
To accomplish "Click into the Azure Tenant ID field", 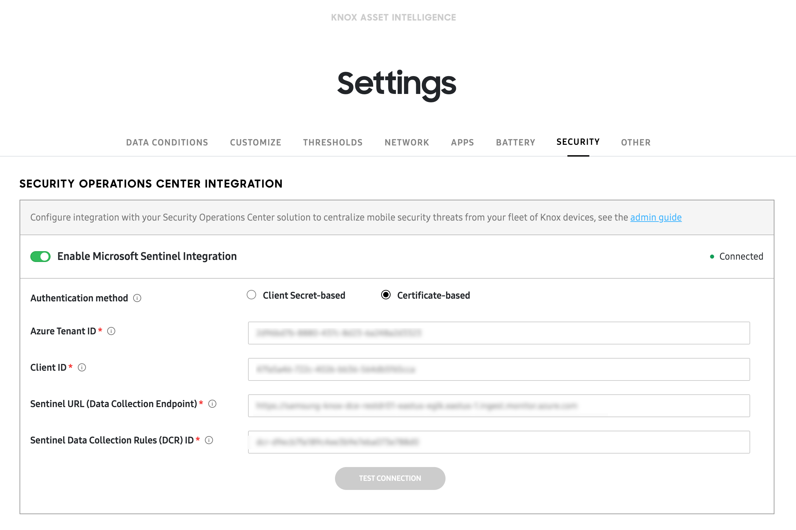I will tap(499, 333).
